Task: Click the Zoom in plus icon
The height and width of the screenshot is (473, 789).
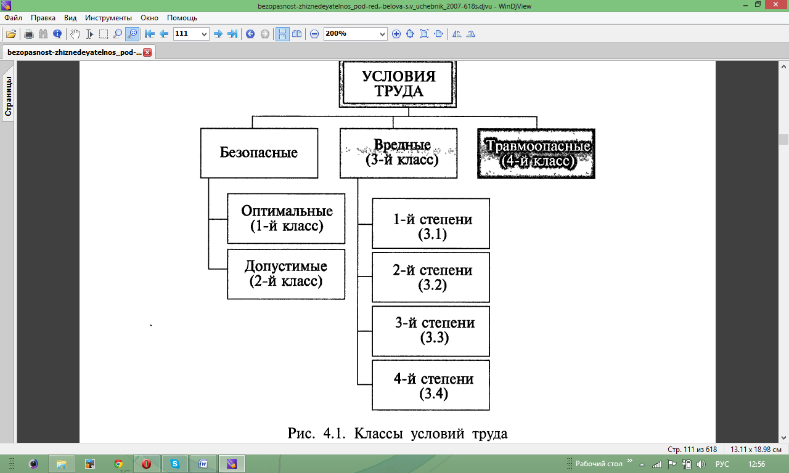Action: pos(396,34)
